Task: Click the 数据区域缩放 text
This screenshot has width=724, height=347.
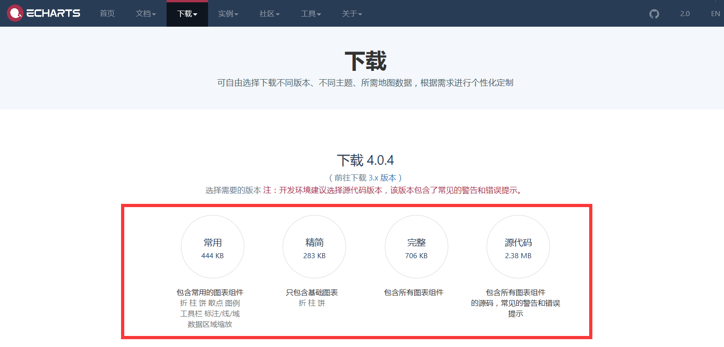Action: (210, 324)
